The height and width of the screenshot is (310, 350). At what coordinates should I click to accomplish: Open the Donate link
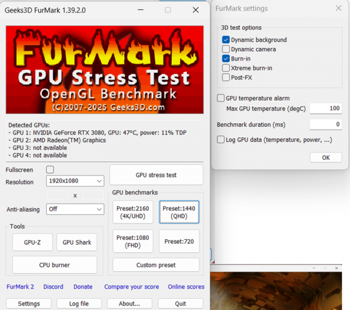coord(82,287)
